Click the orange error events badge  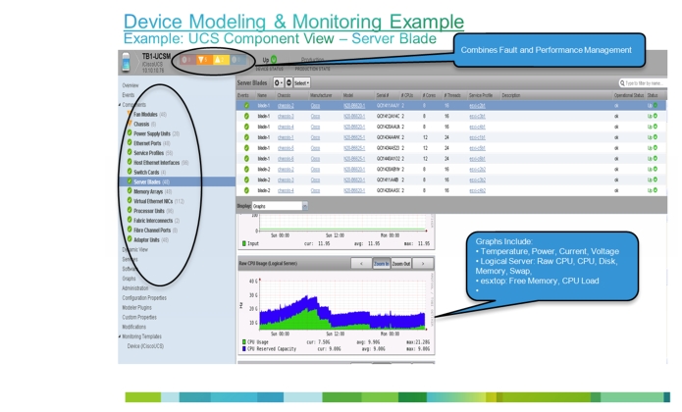(x=203, y=60)
